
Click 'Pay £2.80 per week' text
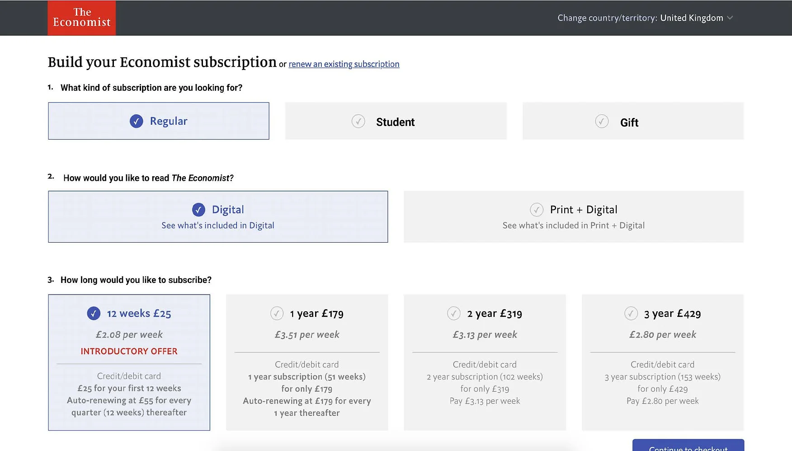click(663, 401)
